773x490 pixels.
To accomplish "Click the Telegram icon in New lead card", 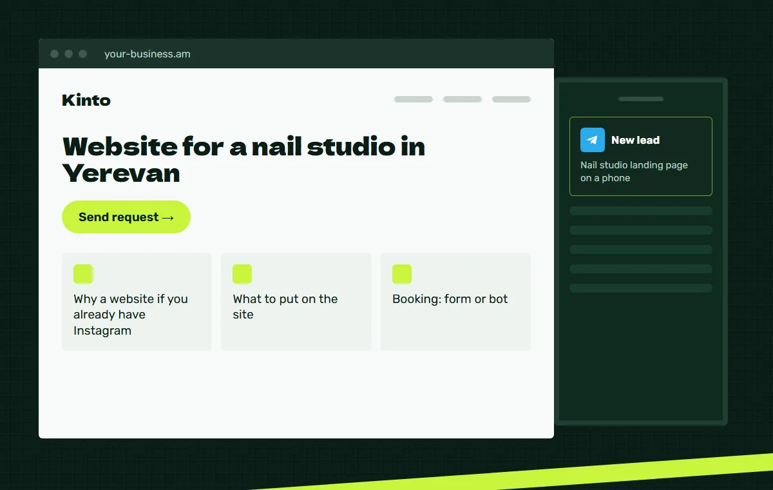I will point(593,140).
